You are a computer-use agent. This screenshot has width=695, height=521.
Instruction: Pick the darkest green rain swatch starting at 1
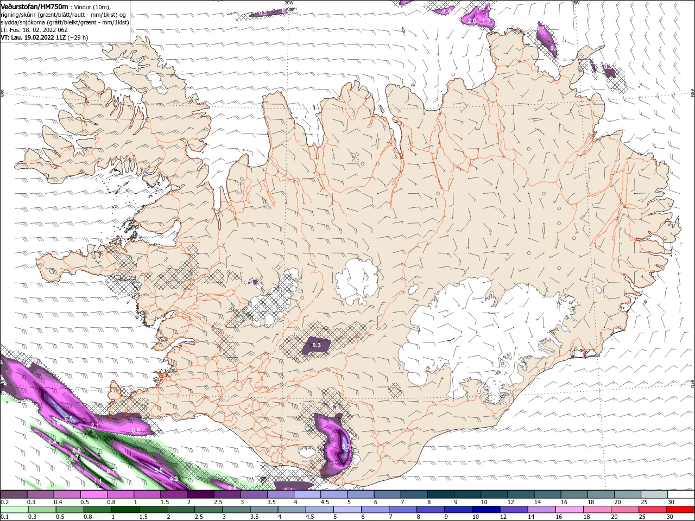point(125,510)
